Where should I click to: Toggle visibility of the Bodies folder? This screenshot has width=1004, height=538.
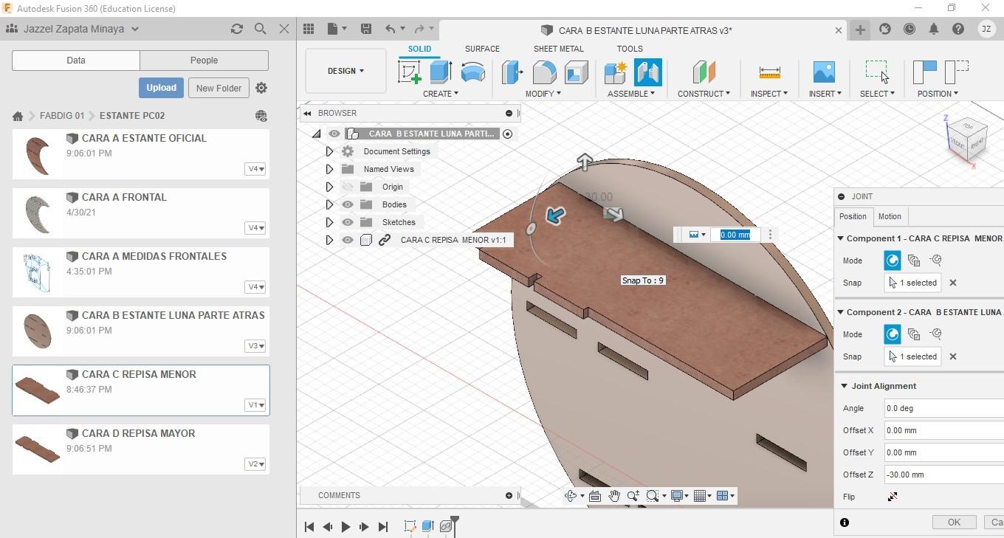click(x=348, y=204)
